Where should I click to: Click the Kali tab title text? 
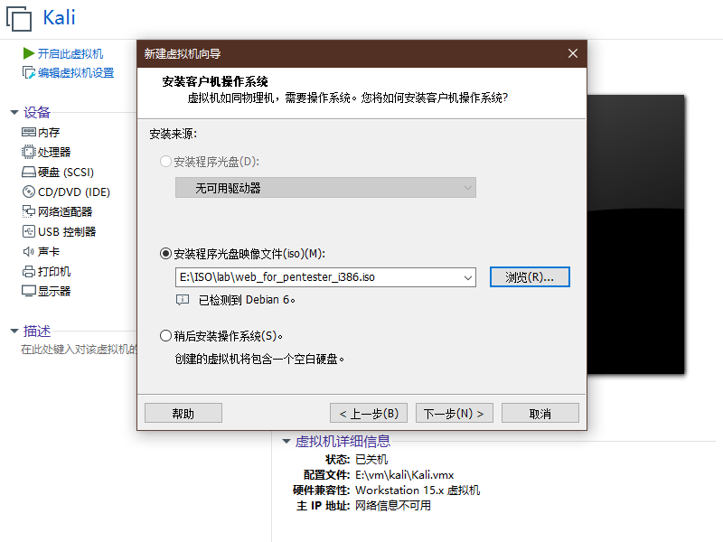pyautogui.click(x=59, y=17)
